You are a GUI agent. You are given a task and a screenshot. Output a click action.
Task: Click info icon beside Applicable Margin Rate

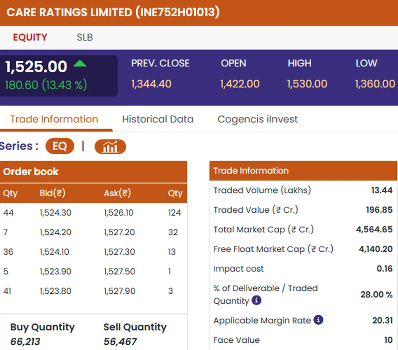(x=318, y=320)
